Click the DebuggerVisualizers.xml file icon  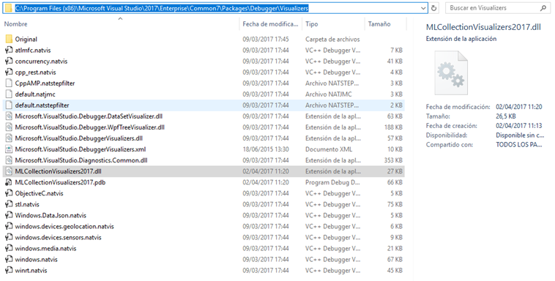[x=9, y=149]
